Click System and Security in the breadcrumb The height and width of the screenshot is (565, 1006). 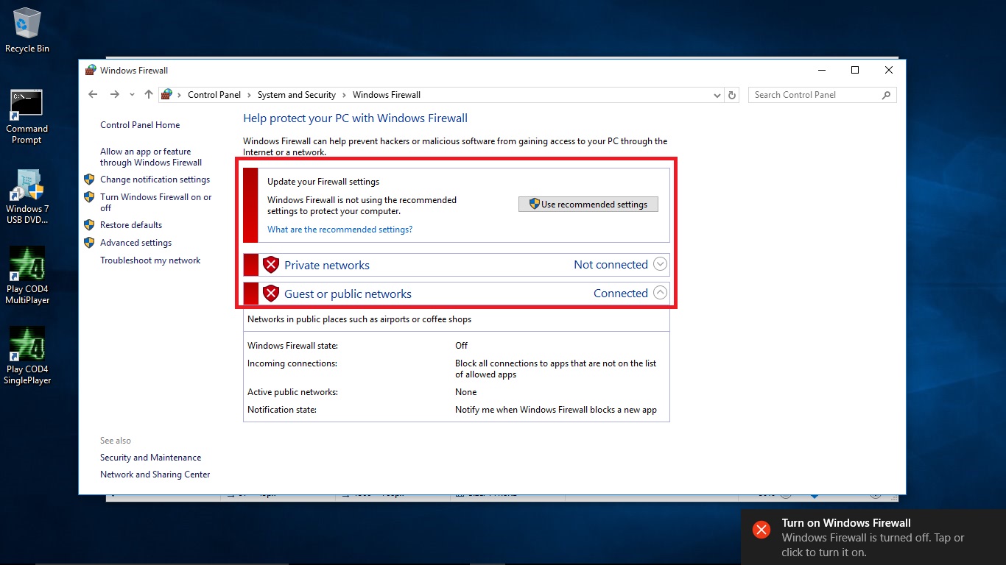(x=297, y=95)
